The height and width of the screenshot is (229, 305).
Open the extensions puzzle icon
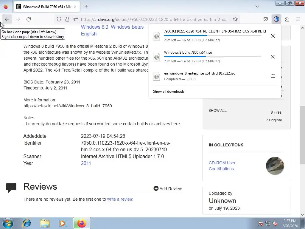click(287, 19)
